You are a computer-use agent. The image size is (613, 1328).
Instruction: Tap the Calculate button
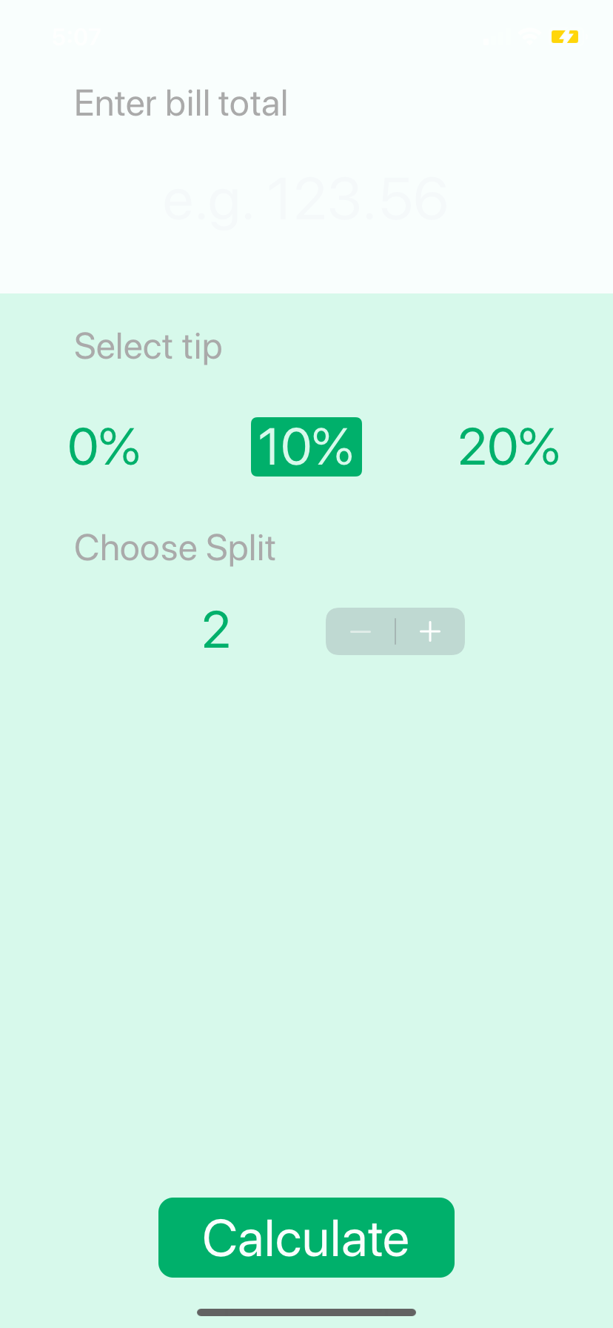coord(306,1238)
